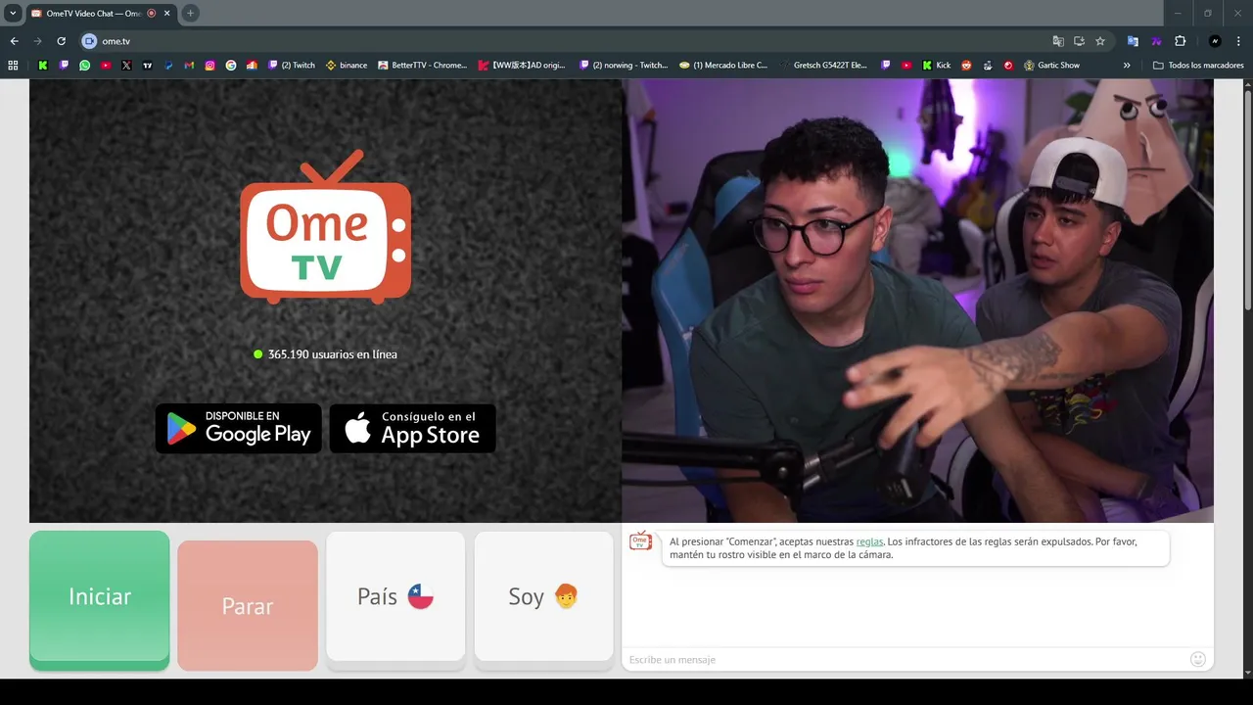Open the Google bookmark icon

pyautogui.click(x=231, y=65)
